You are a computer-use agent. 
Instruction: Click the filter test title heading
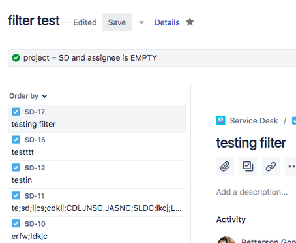tap(34, 20)
